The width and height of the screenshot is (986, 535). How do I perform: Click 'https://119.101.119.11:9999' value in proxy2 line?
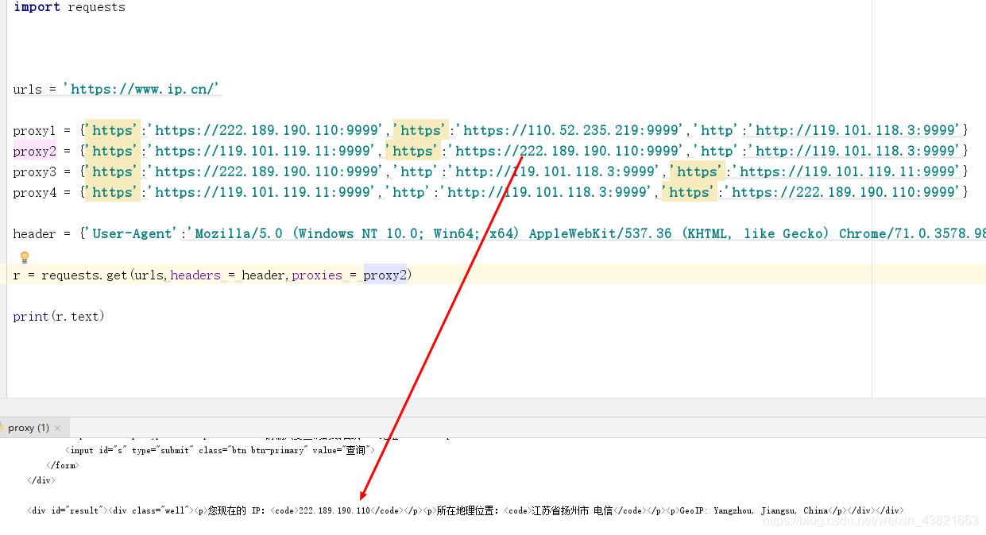coord(261,151)
